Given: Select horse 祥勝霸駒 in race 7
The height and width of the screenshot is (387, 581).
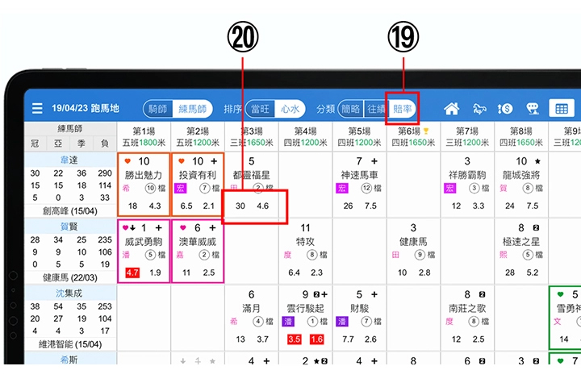Looking at the screenshot, I should pyautogui.click(x=467, y=175).
